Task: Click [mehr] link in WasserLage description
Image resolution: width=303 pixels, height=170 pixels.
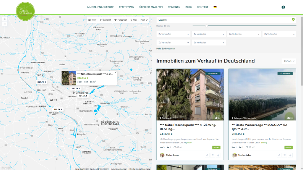Action: pyautogui.click(x=264, y=143)
